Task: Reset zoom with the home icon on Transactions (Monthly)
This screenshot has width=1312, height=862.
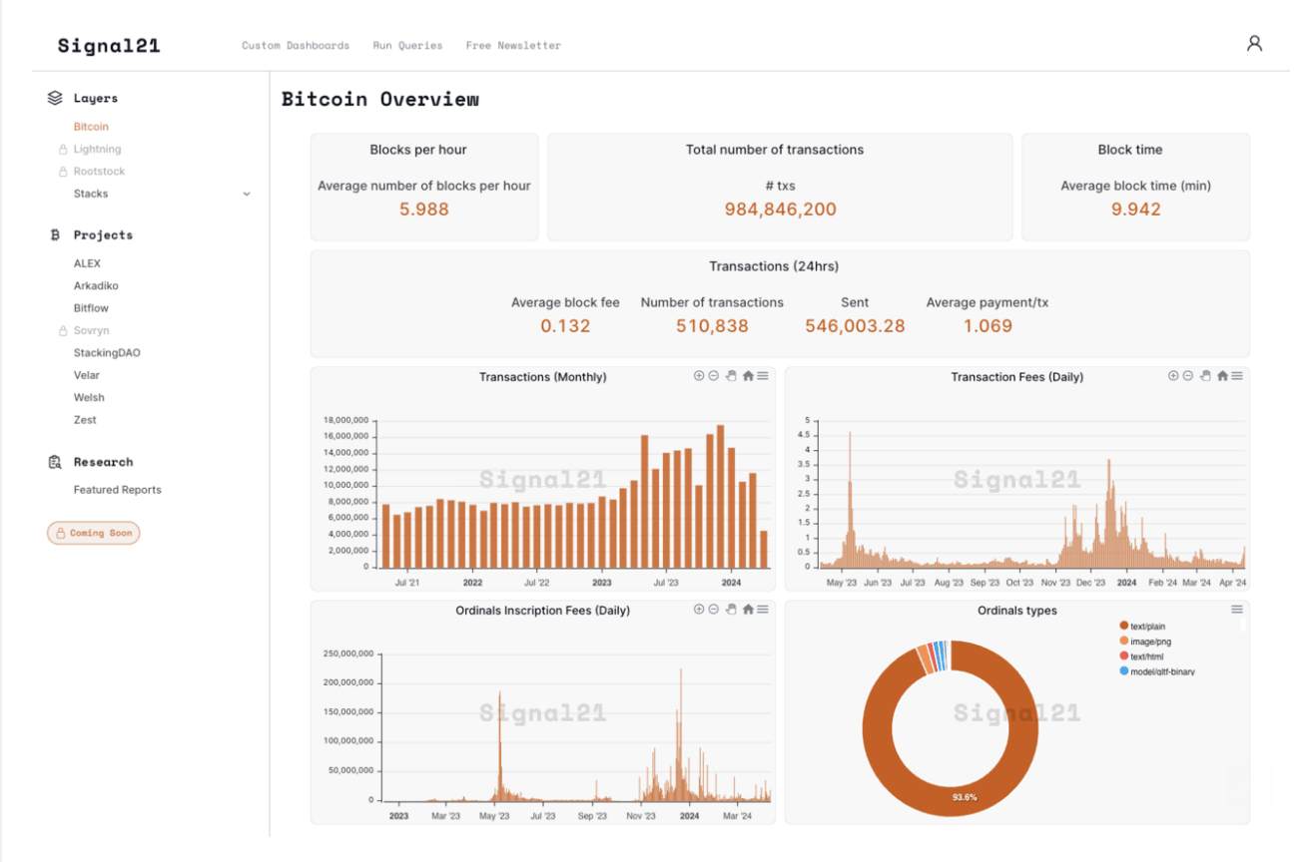Action: (x=749, y=376)
